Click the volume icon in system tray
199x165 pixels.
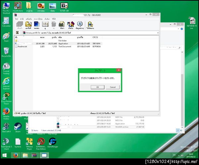182,155
